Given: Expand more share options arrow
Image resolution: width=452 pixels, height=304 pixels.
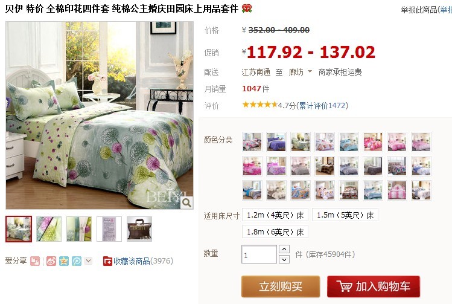Looking at the screenshot, I should tap(89, 260).
